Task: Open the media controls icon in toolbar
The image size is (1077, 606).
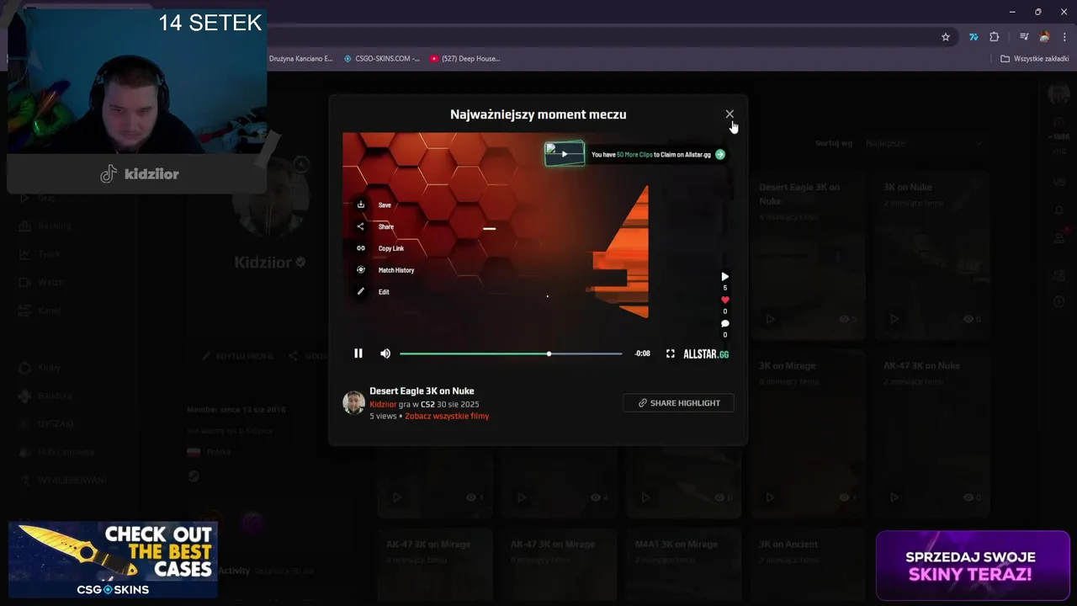Action: (1024, 37)
